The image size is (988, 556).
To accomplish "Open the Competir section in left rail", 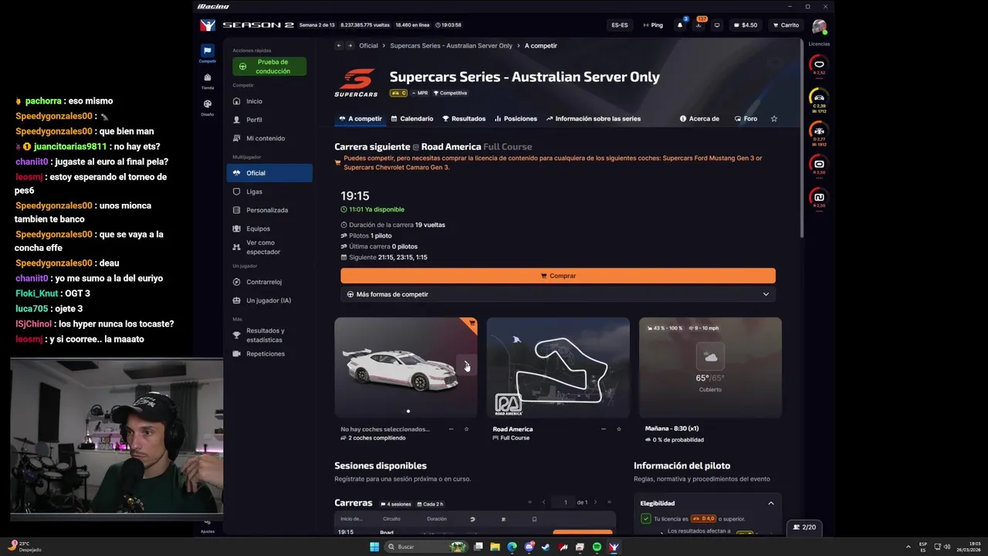I will coord(207,53).
